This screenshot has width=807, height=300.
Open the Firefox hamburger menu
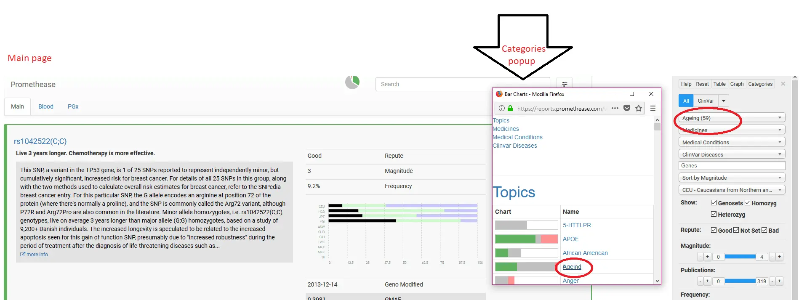[x=653, y=108]
